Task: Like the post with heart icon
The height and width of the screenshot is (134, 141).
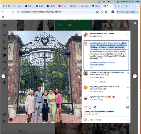Action: pos(85,107)
